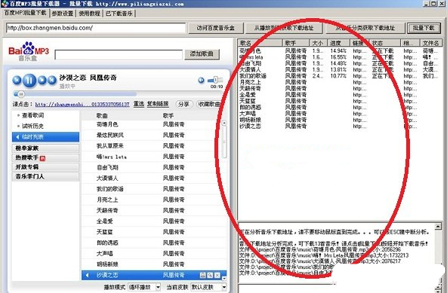Open the 热搜歌手 section
This screenshot has height=293, width=447.
click(x=45, y=158)
